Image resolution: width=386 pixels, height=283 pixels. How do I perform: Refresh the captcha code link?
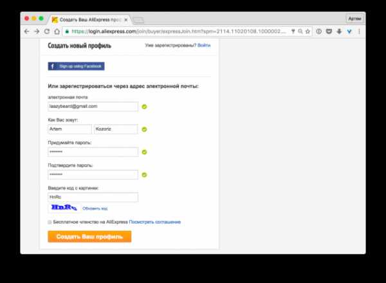tap(95, 208)
